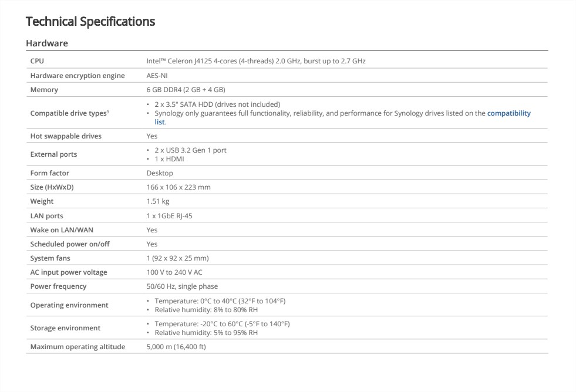Viewport: 576px width, 392px height.
Task: Click the 6 GB DDR4 memory value
Action: pos(186,90)
